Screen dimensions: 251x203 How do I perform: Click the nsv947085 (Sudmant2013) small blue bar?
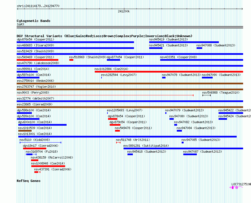coord(183,143)
